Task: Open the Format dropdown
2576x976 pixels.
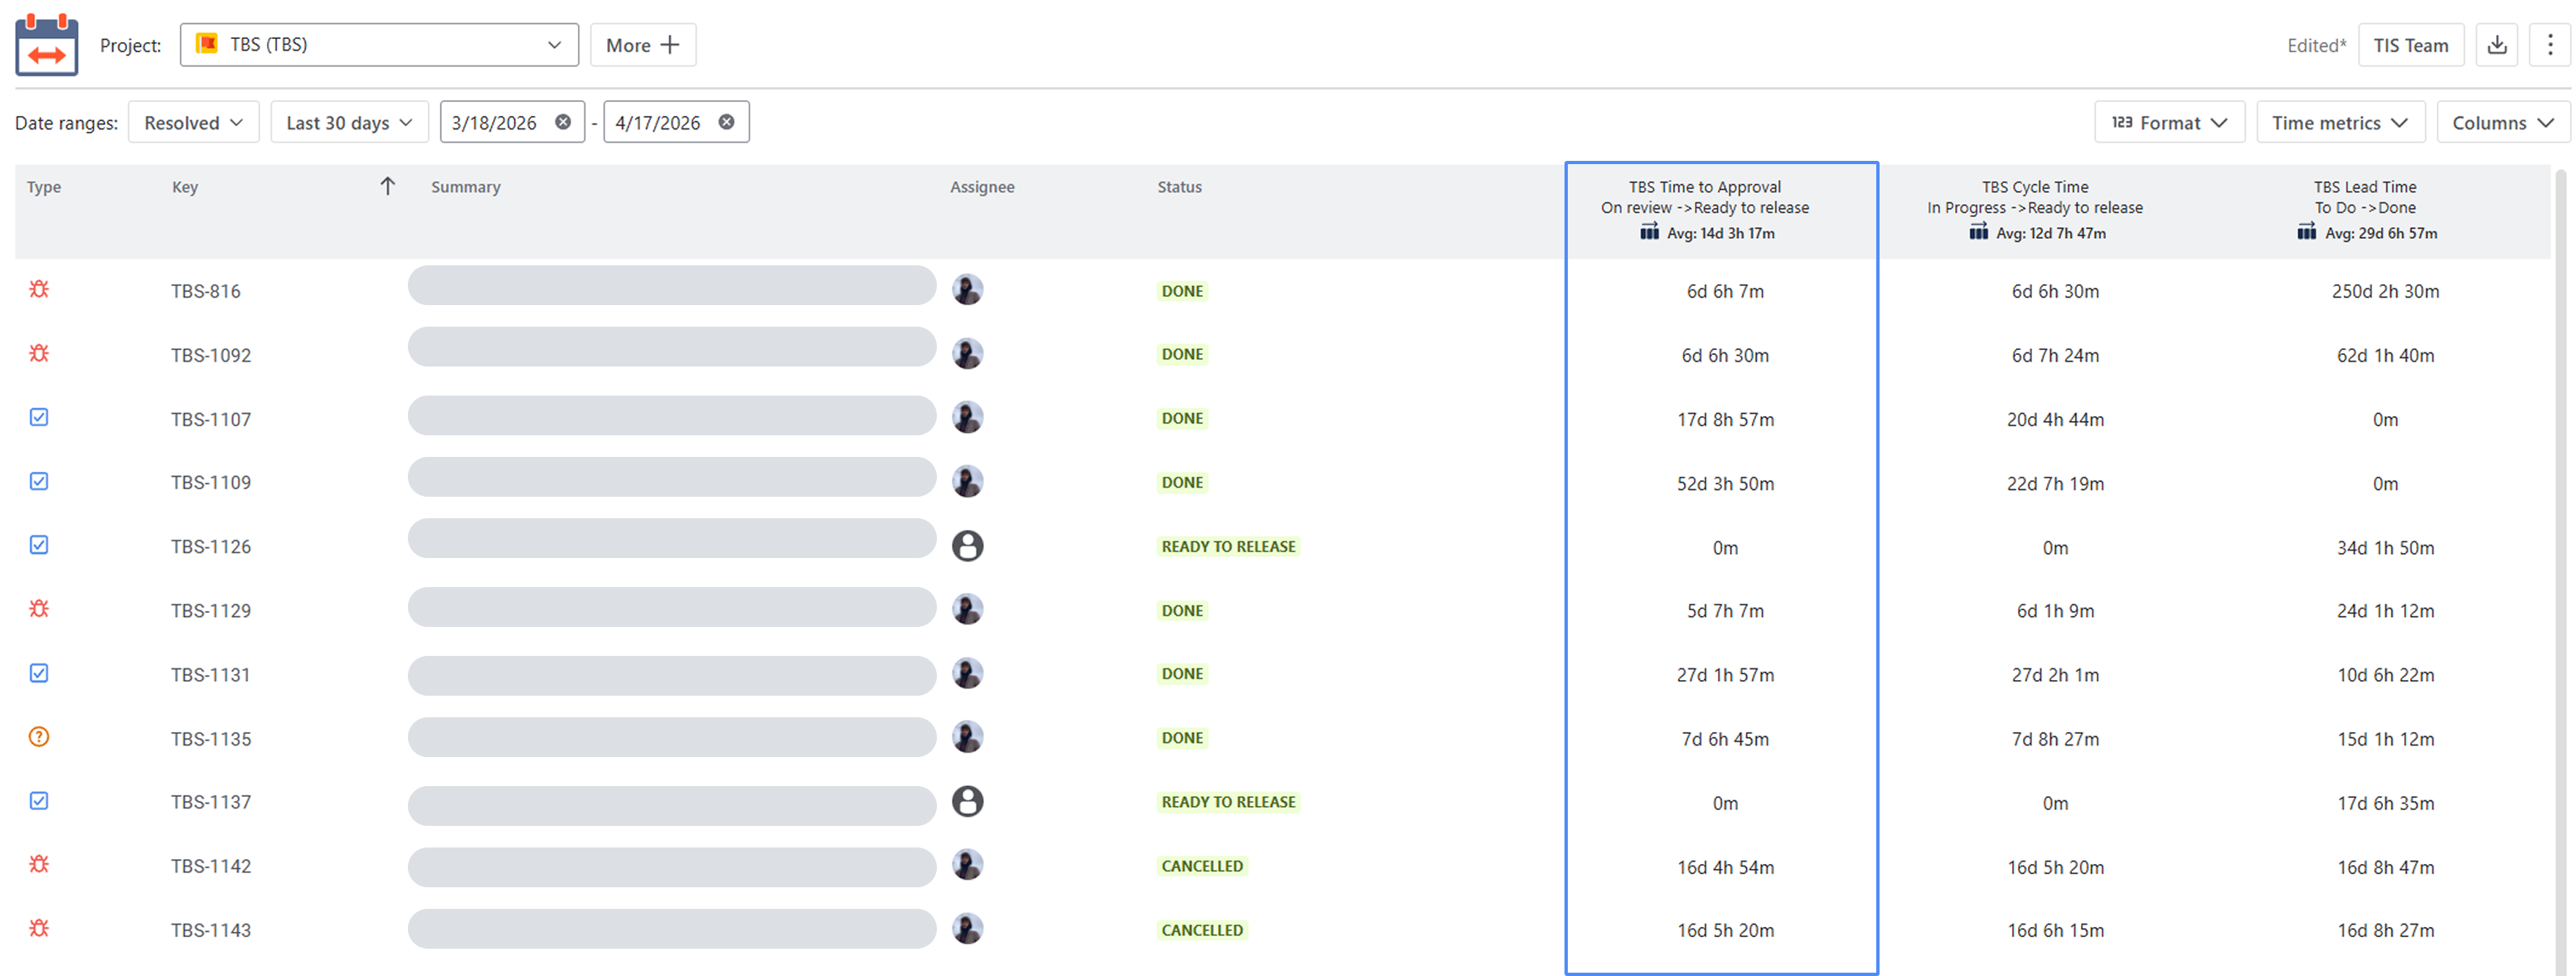Action: [x=2169, y=122]
